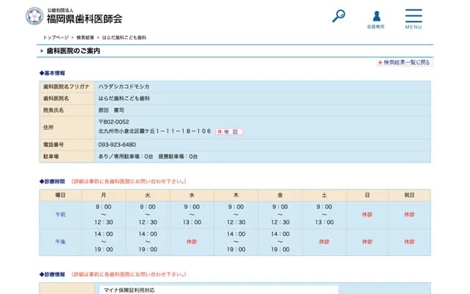470x294 pixels.
Task: Click the 福岡県歯科医師会 emblem logo
Action: [35, 16]
